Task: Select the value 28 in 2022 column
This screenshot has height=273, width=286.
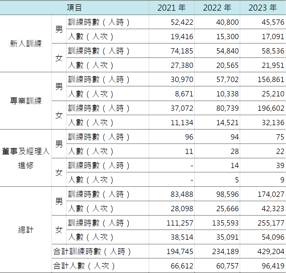Action: tap(234, 151)
